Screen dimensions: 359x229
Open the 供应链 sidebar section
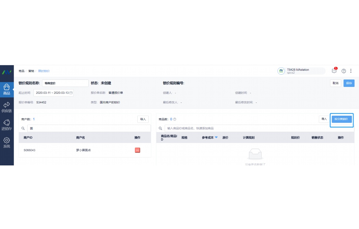tap(6, 107)
